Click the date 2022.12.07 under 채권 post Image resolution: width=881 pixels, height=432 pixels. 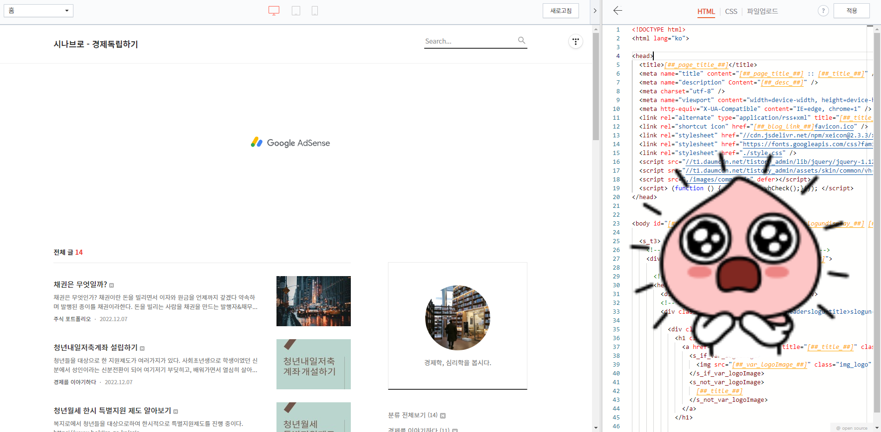tap(113, 319)
